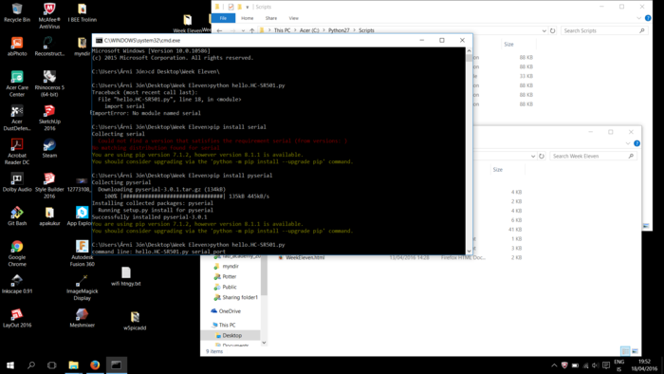Open ImageMagick Display icon

(83, 288)
